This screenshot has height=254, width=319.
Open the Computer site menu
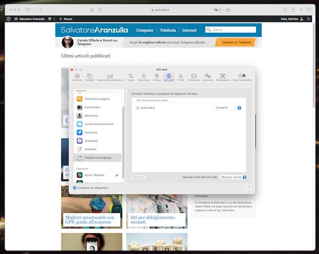click(145, 30)
